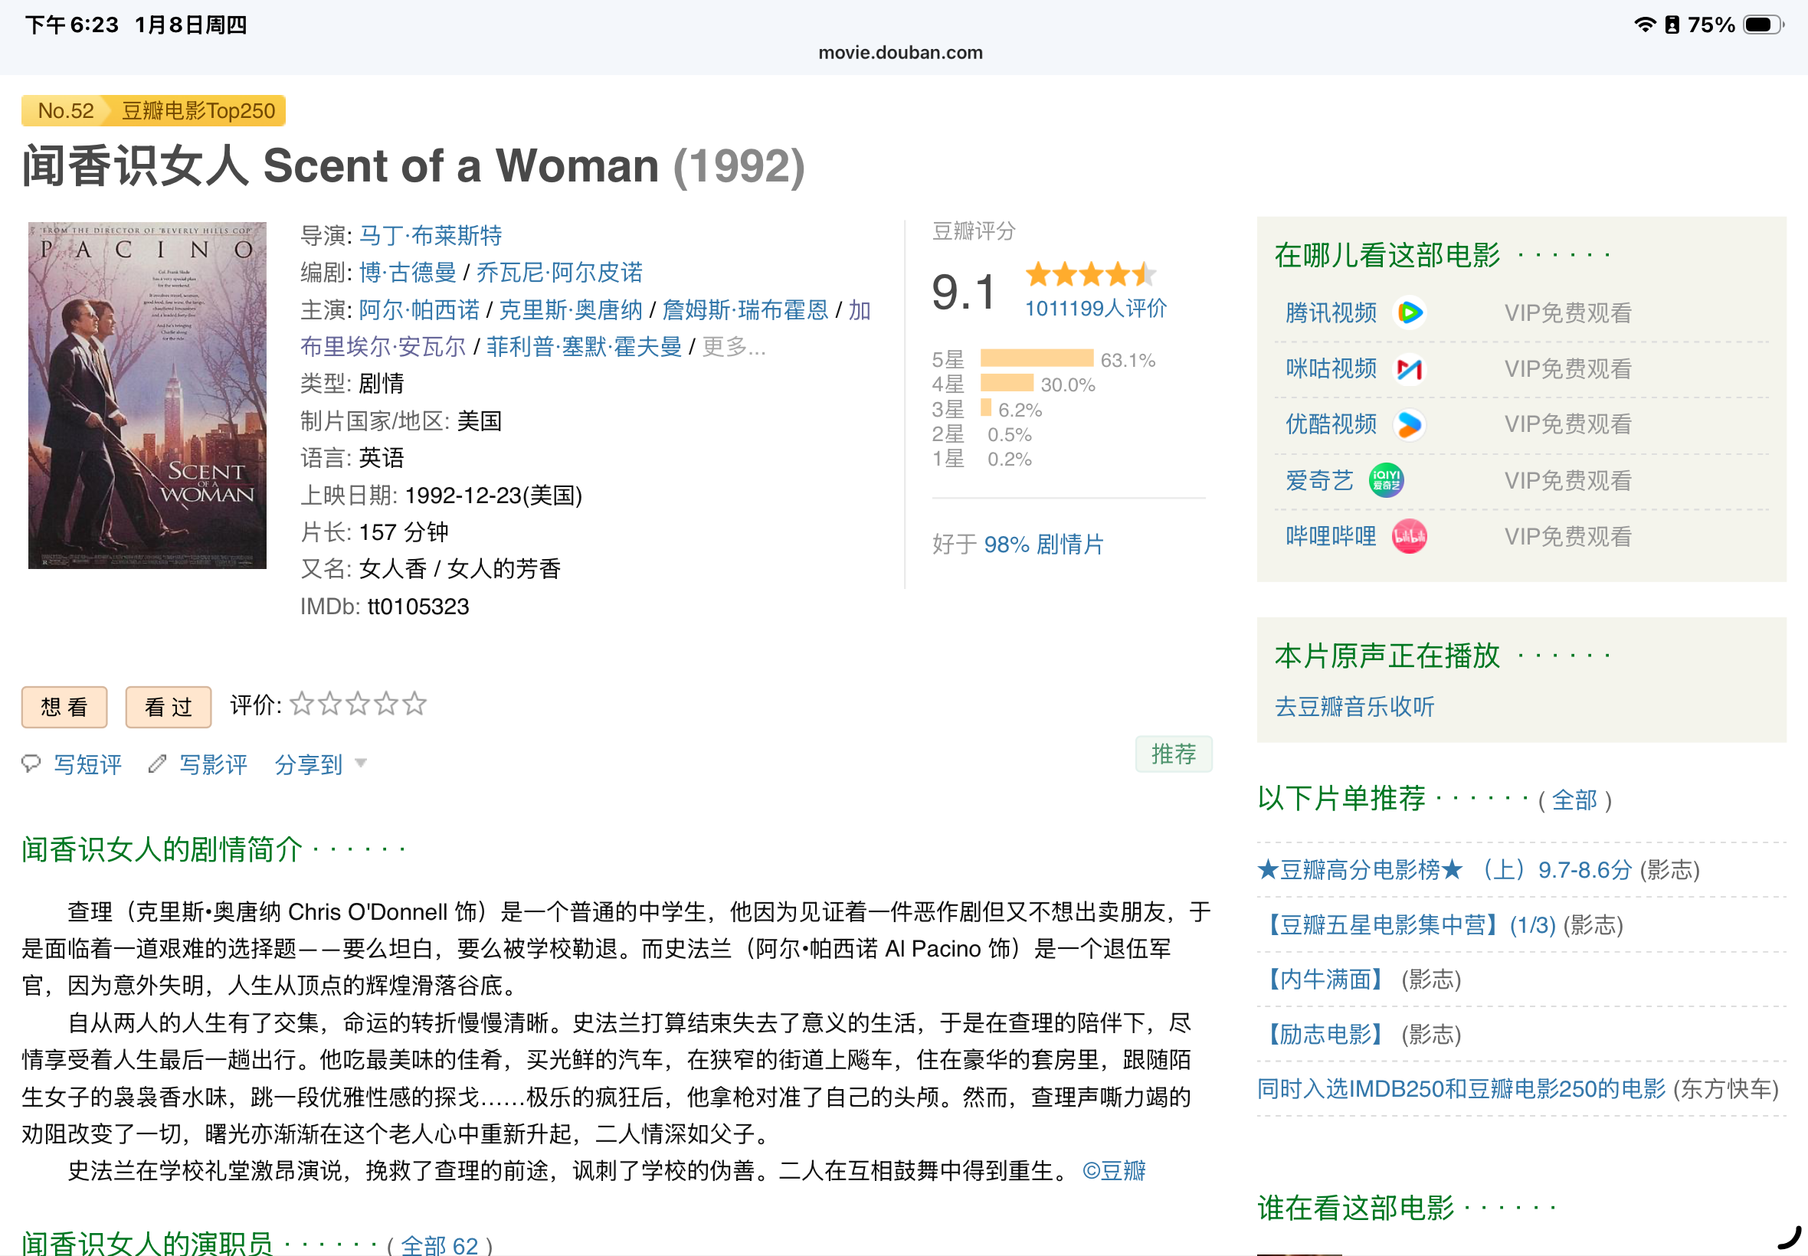Click the Migu Video logo icon
Image resolution: width=1808 pixels, height=1256 pixels.
click(1409, 369)
